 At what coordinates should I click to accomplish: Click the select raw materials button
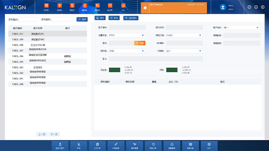131,18
